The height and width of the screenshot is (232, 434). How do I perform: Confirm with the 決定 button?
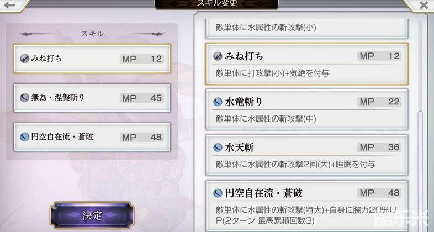click(92, 215)
